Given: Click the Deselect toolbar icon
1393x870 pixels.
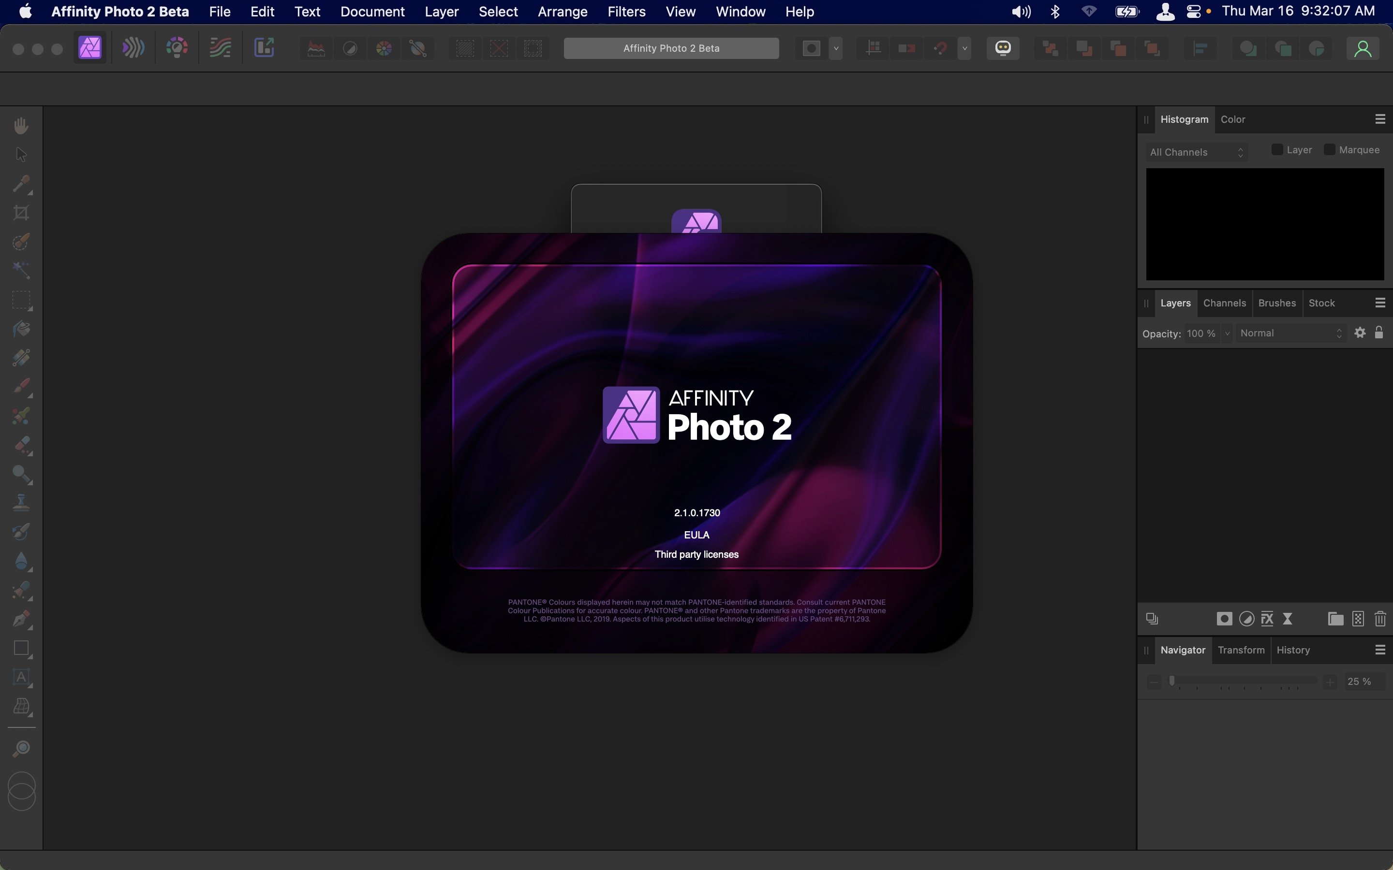Looking at the screenshot, I should pos(499,48).
